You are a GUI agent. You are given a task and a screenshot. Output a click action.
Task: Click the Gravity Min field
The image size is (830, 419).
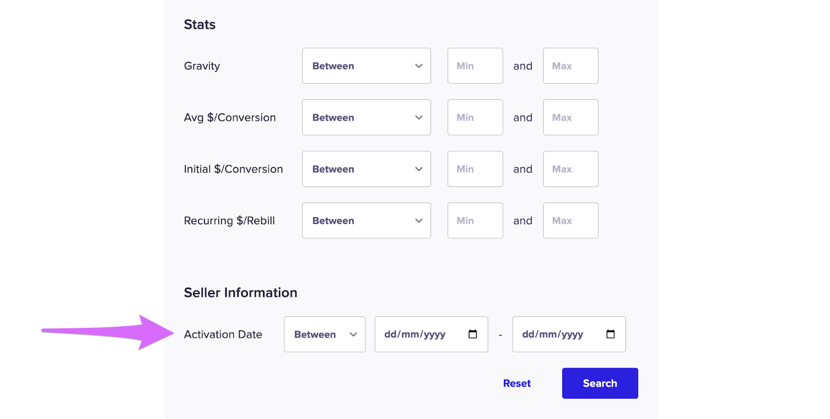point(475,66)
